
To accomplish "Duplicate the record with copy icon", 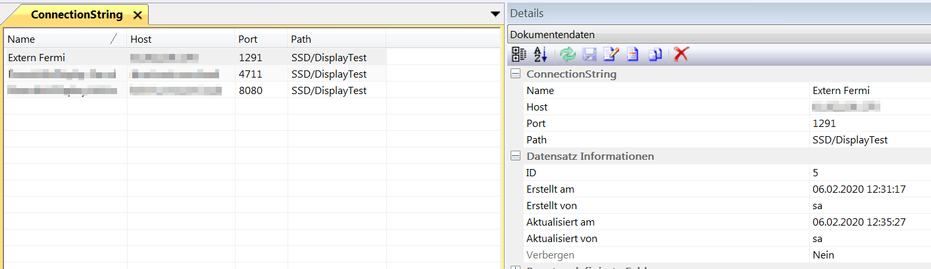I will (x=655, y=55).
